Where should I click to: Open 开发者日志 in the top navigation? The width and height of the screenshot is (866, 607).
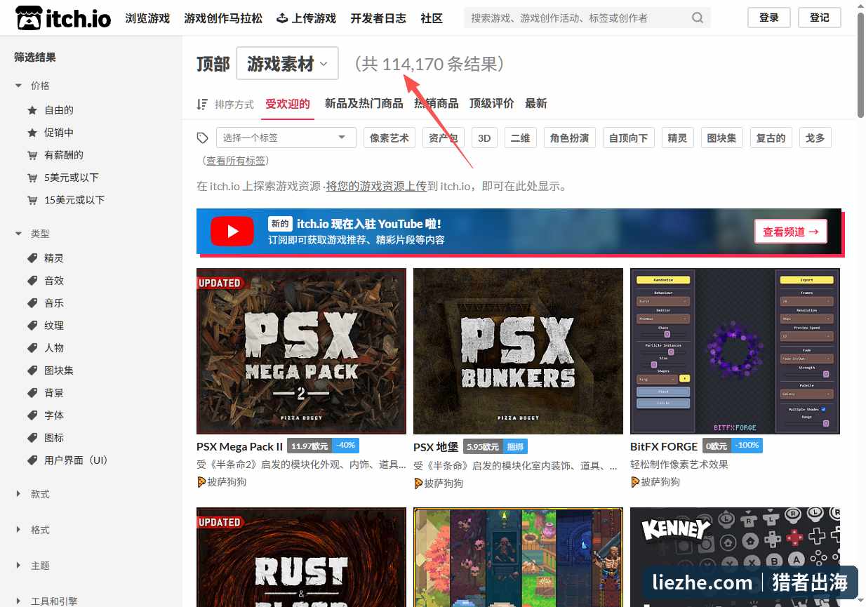[x=378, y=18]
